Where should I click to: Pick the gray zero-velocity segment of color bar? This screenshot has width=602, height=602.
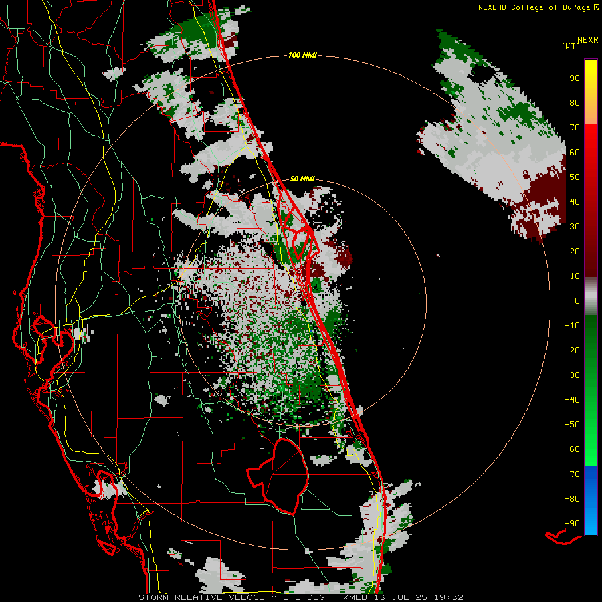point(591,296)
